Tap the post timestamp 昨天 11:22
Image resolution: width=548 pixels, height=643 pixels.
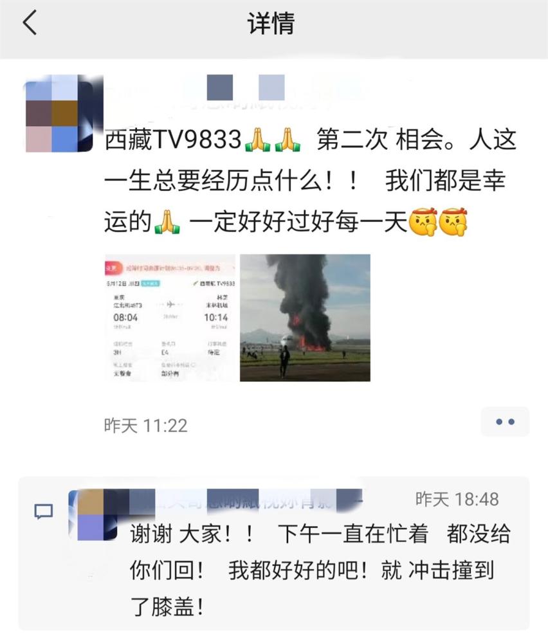click(x=145, y=425)
